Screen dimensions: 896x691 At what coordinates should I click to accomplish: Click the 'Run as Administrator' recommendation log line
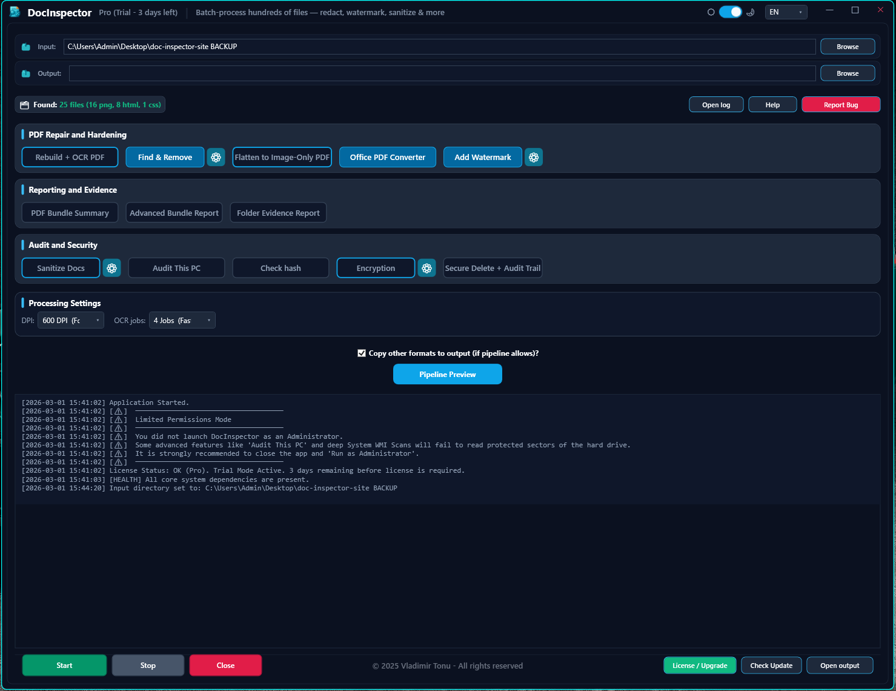point(221,453)
